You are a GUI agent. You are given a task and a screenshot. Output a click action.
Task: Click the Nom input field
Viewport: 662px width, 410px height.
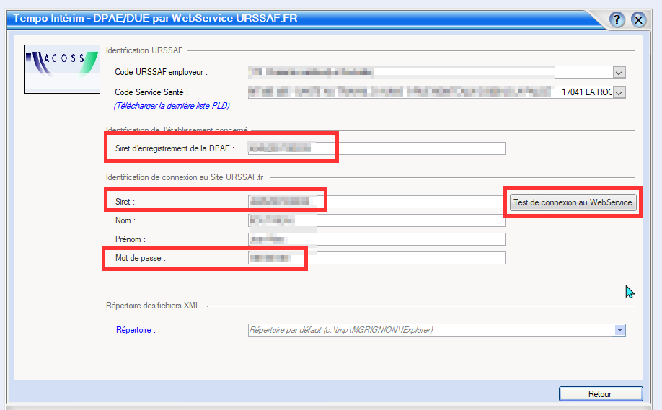click(x=376, y=220)
